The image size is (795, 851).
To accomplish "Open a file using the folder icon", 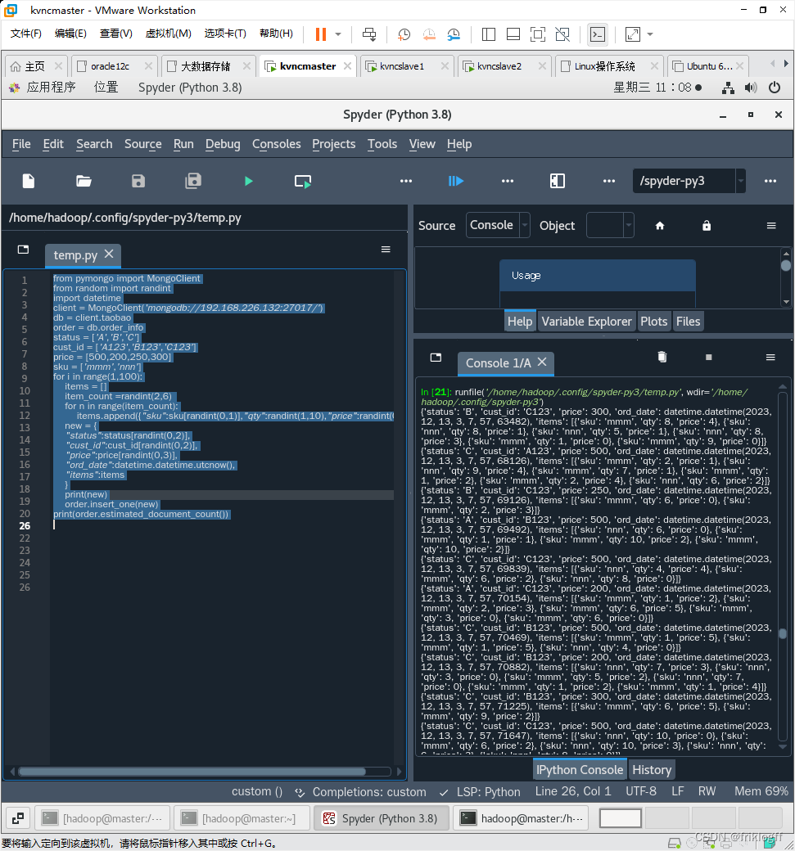I will pyautogui.click(x=83, y=181).
